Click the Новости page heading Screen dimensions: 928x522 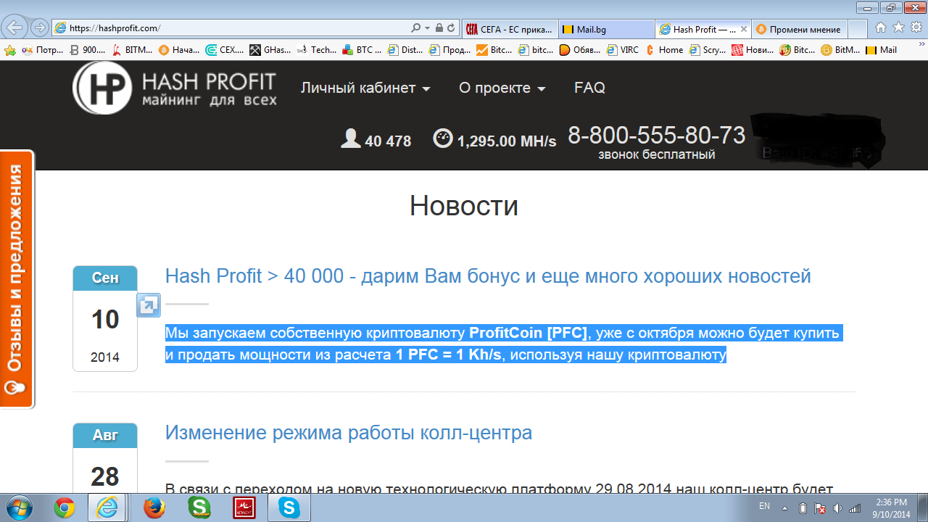pyautogui.click(x=464, y=206)
